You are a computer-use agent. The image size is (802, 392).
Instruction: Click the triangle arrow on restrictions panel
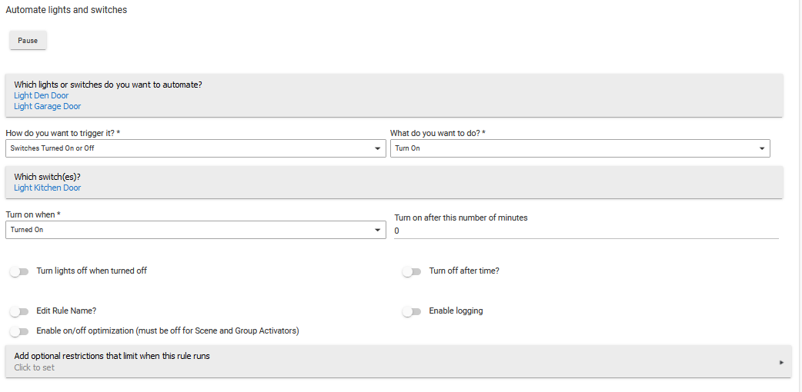tap(781, 362)
